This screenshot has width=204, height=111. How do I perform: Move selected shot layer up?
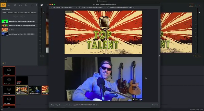point(21,17)
